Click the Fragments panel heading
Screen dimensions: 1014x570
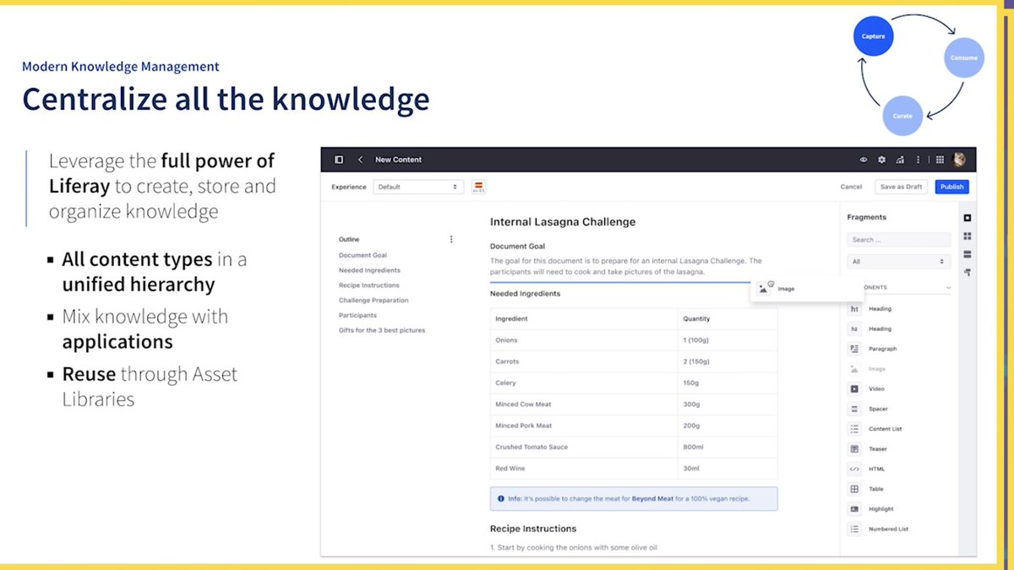tap(866, 218)
